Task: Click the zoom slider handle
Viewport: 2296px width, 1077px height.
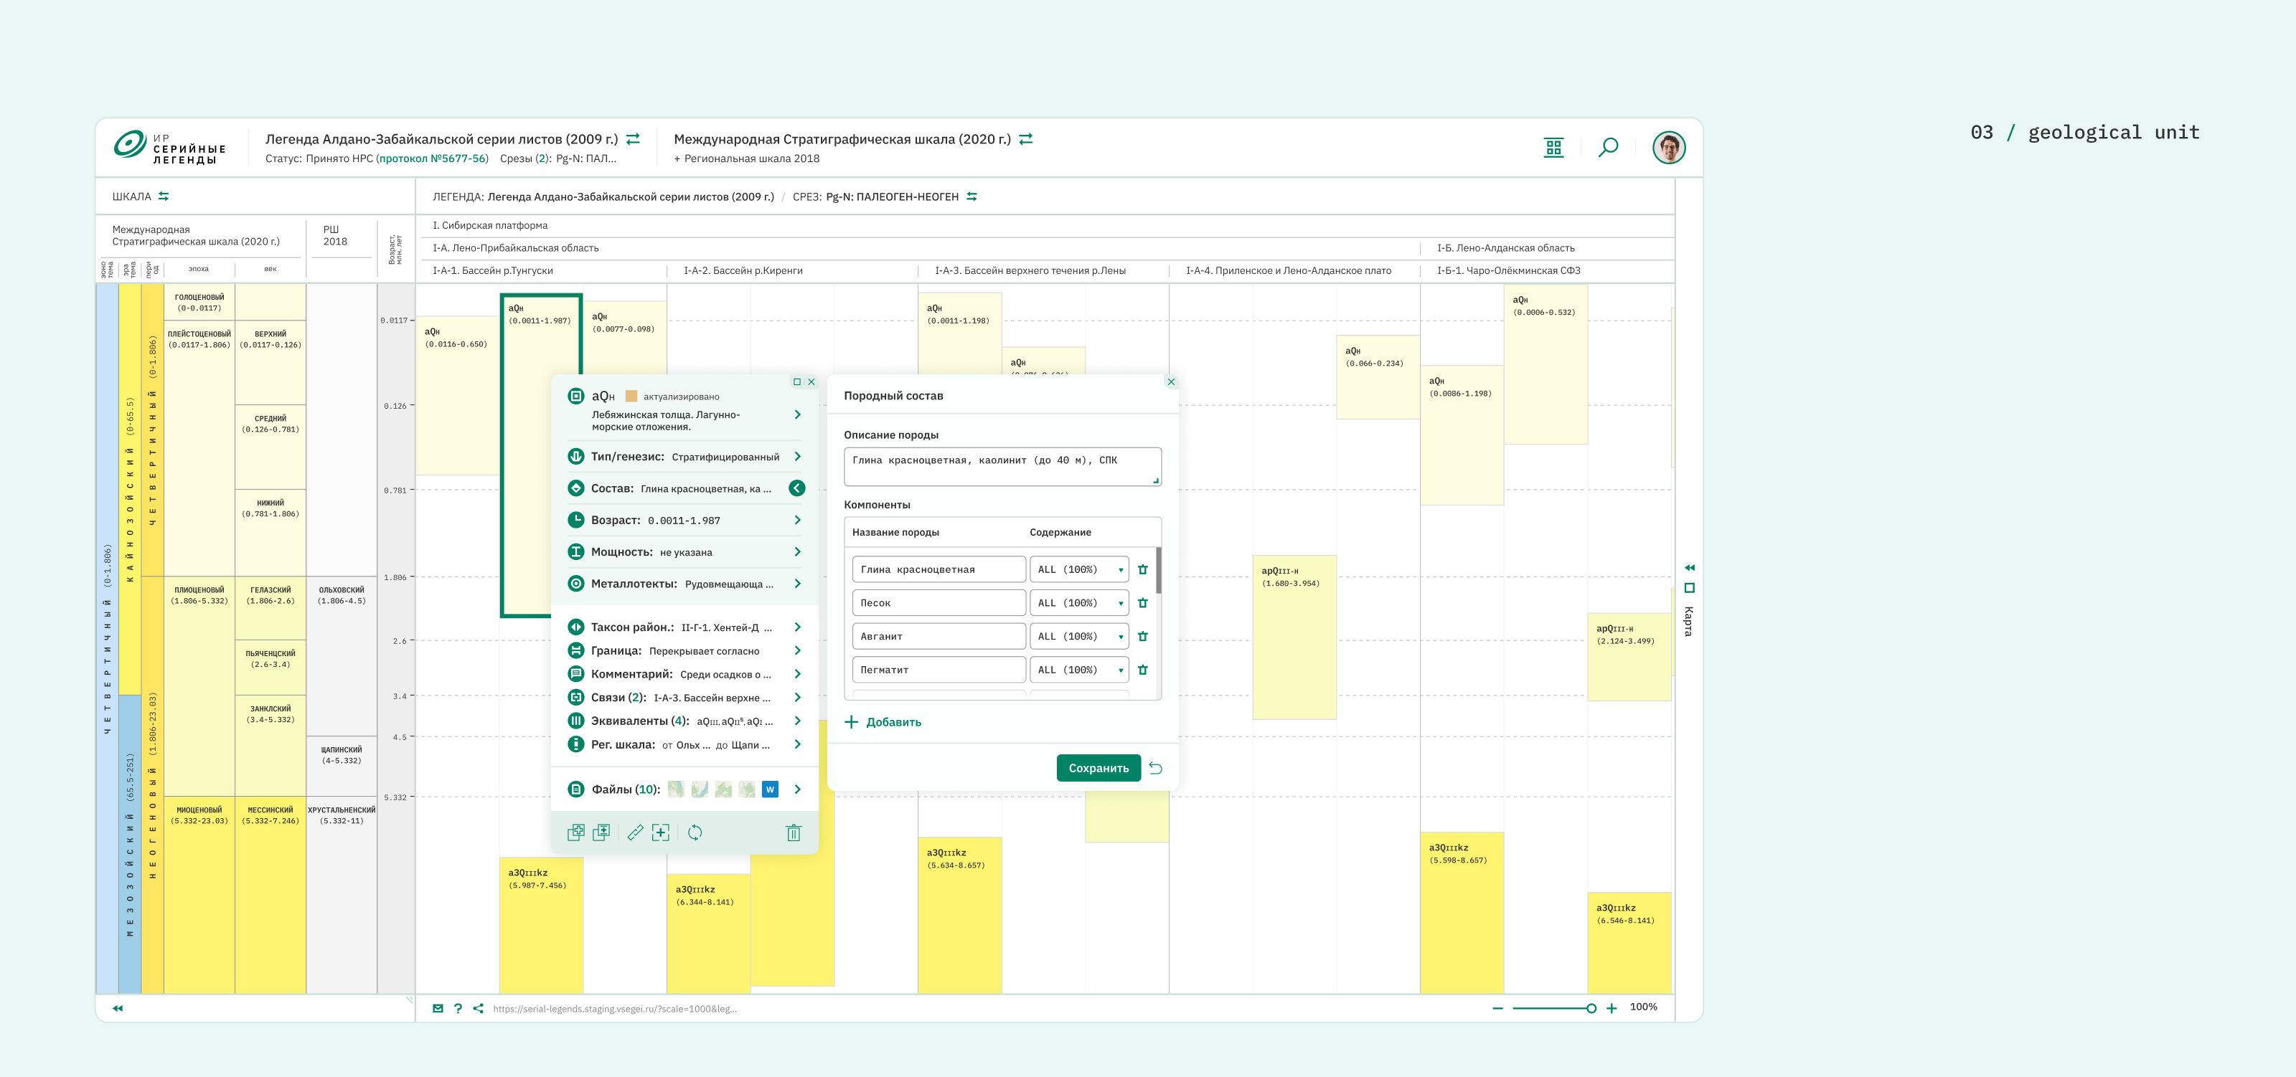Action: 1591,1008
